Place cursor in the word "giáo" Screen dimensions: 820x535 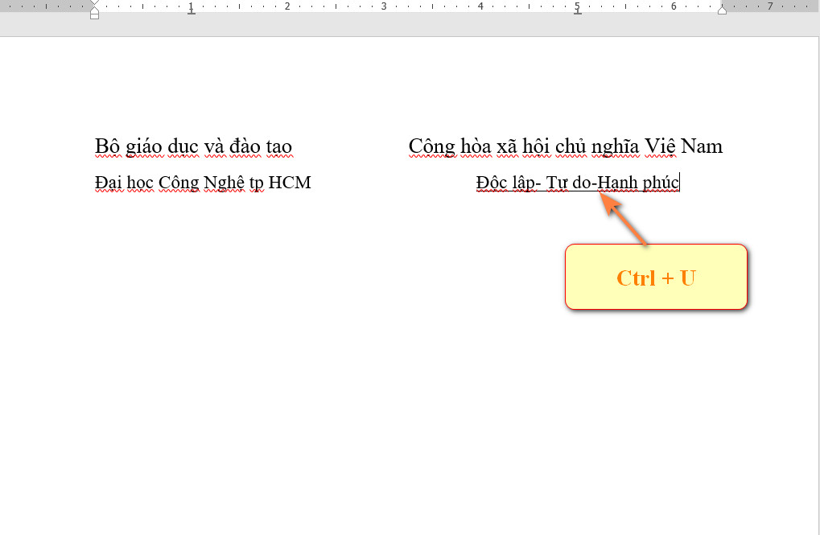pos(144,146)
